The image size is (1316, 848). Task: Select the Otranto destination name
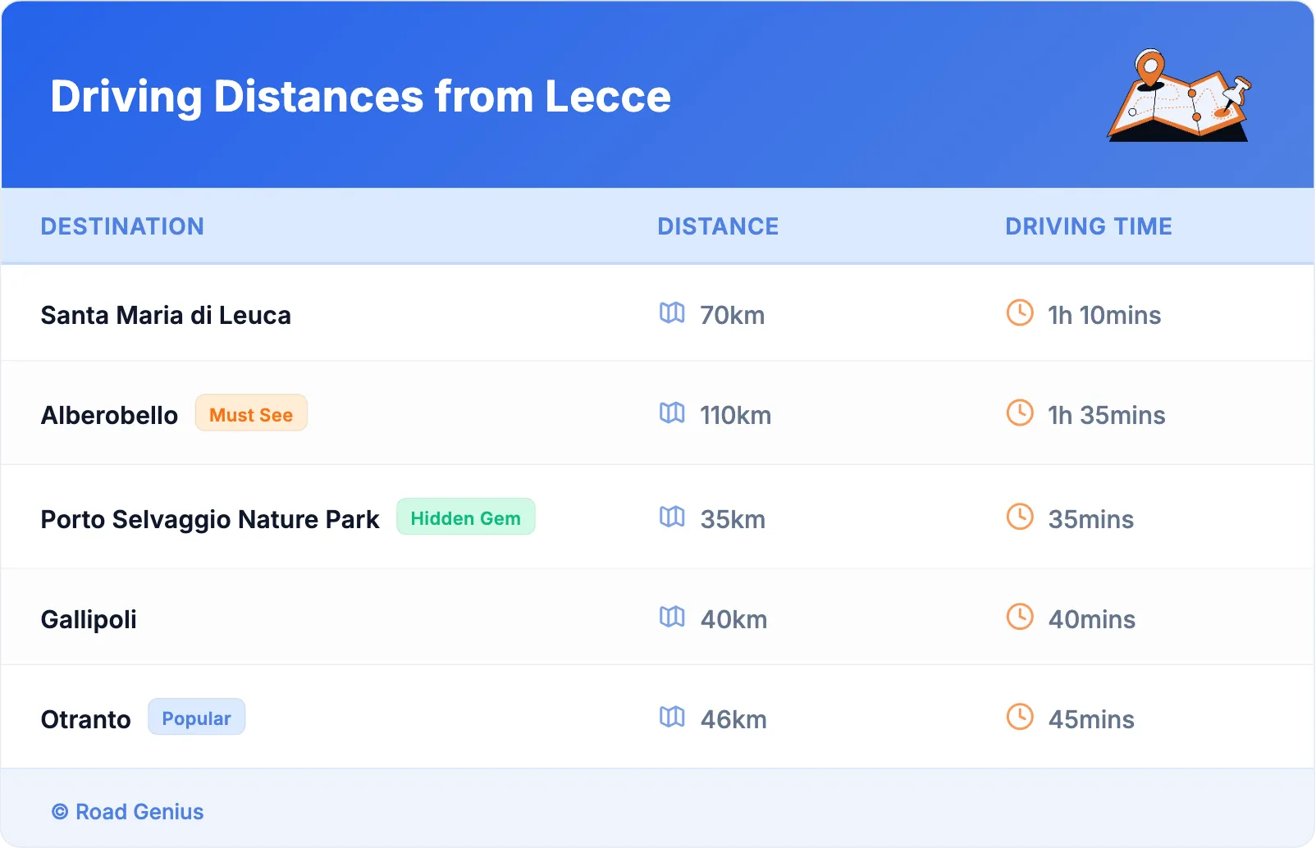point(86,719)
